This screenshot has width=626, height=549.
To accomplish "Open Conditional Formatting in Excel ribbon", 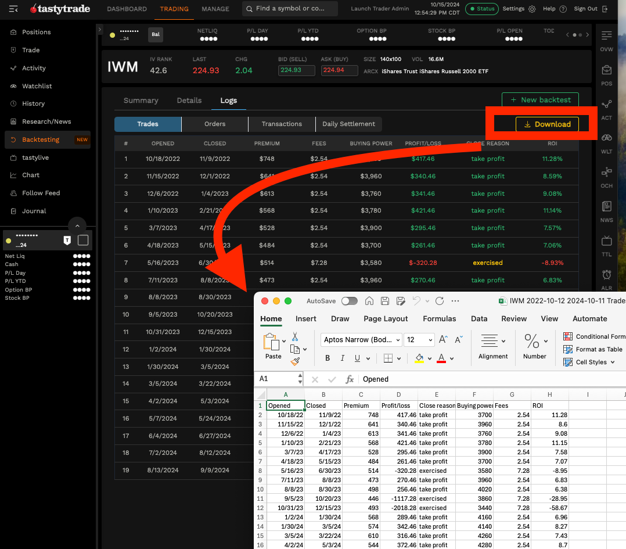I will [593, 336].
